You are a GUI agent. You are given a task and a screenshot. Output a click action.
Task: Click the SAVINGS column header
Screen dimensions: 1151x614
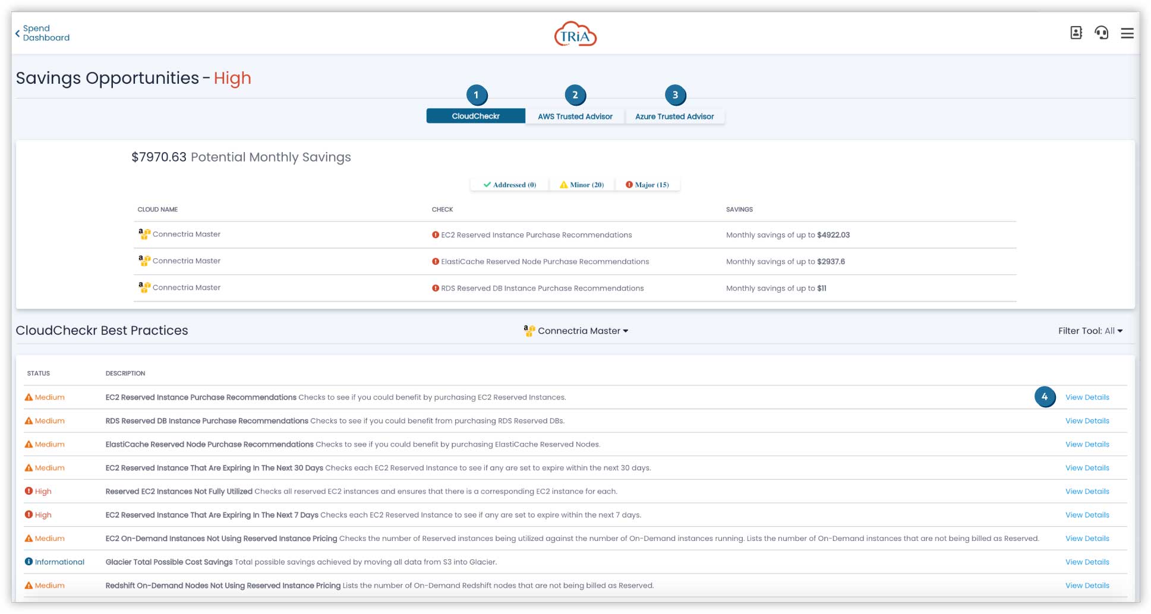tap(739, 210)
